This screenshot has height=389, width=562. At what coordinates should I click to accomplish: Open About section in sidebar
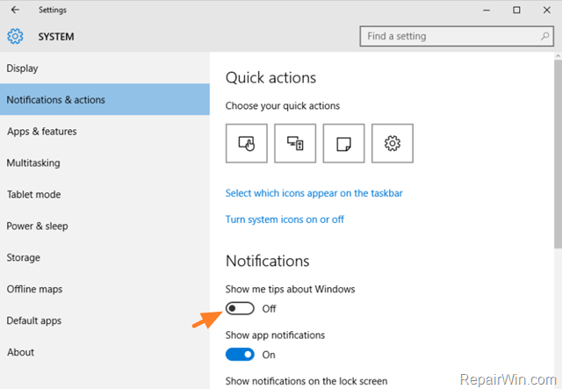tap(104, 352)
